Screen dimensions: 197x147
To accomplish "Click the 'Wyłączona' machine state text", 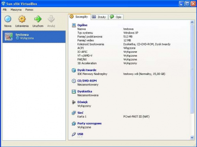I will tap(27, 38).
